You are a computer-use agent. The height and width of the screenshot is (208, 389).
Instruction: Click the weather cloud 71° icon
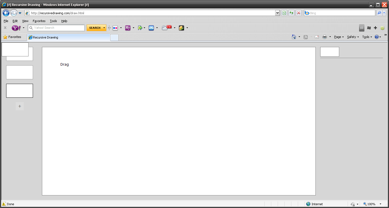click(167, 27)
